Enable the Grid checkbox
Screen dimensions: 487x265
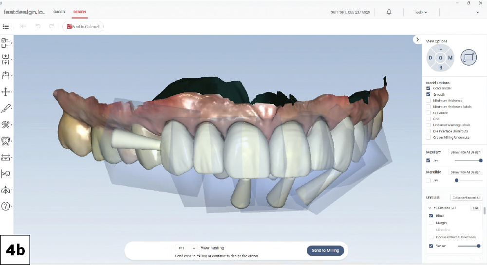(x=428, y=119)
